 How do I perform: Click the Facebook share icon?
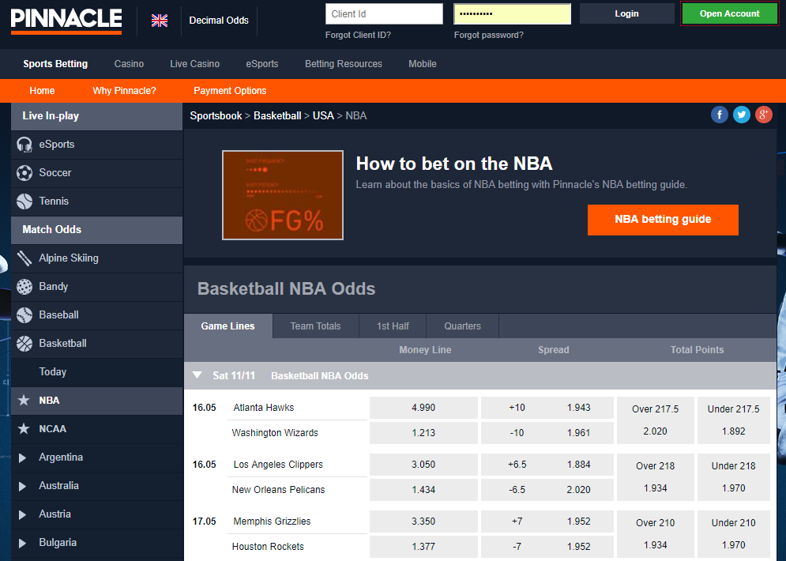tap(719, 115)
